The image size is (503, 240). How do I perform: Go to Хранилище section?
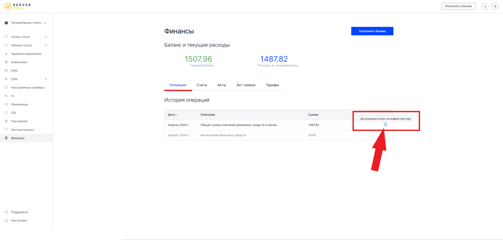(x=20, y=104)
